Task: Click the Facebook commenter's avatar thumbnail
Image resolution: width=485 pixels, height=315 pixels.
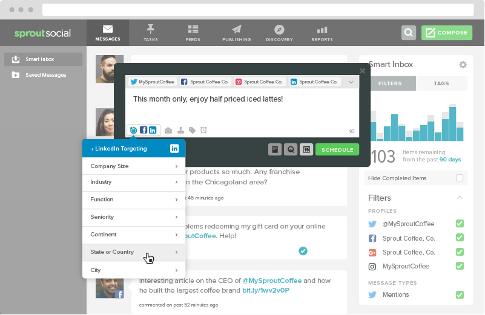Action: [x=110, y=288]
